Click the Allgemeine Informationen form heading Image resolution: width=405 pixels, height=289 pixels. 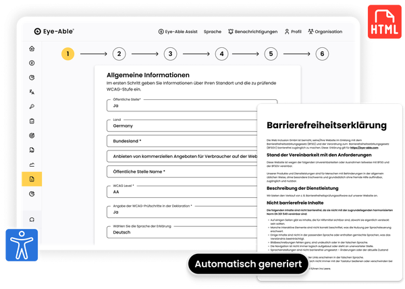[x=148, y=75]
